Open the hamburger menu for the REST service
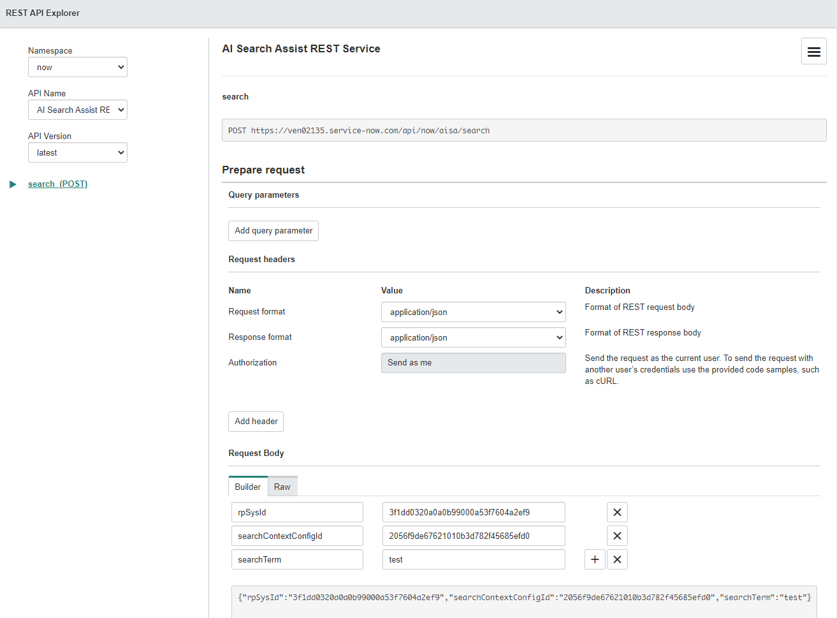The image size is (837, 618). click(x=813, y=51)
